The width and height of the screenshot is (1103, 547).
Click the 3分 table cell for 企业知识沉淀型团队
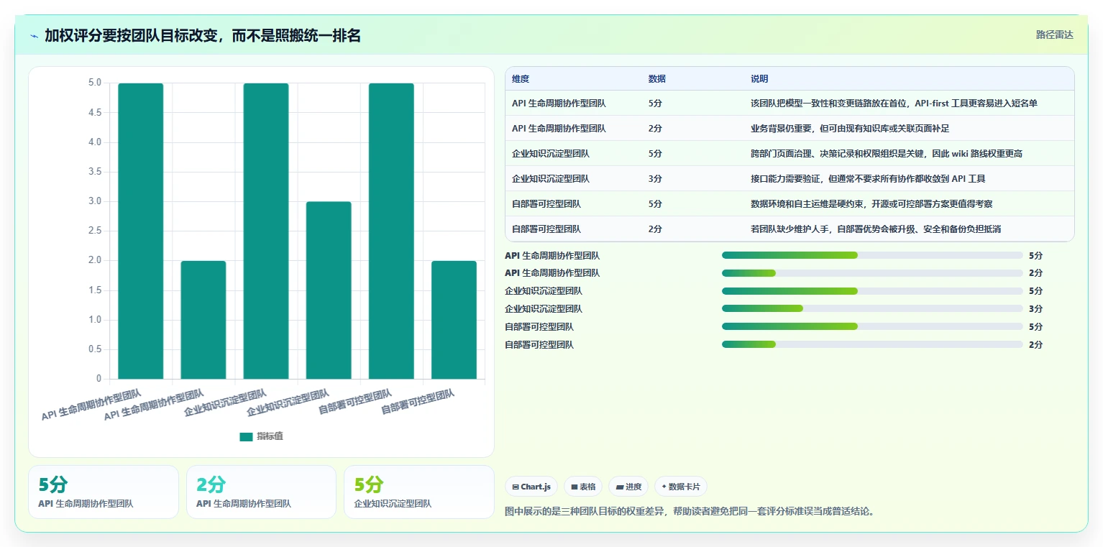pos(655,179)
